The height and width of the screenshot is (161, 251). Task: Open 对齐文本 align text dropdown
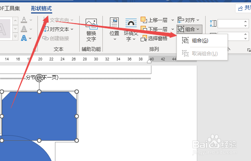point(59,29)
